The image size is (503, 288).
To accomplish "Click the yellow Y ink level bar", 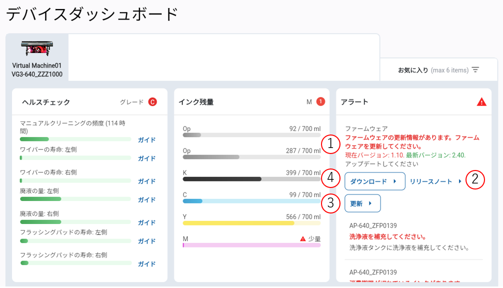I will click(251, 223).
